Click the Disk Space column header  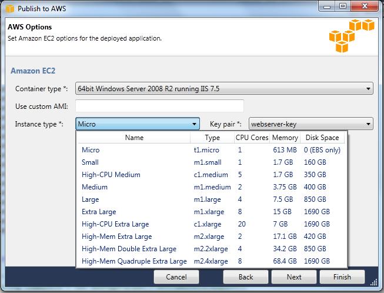(x=322, y=138)
